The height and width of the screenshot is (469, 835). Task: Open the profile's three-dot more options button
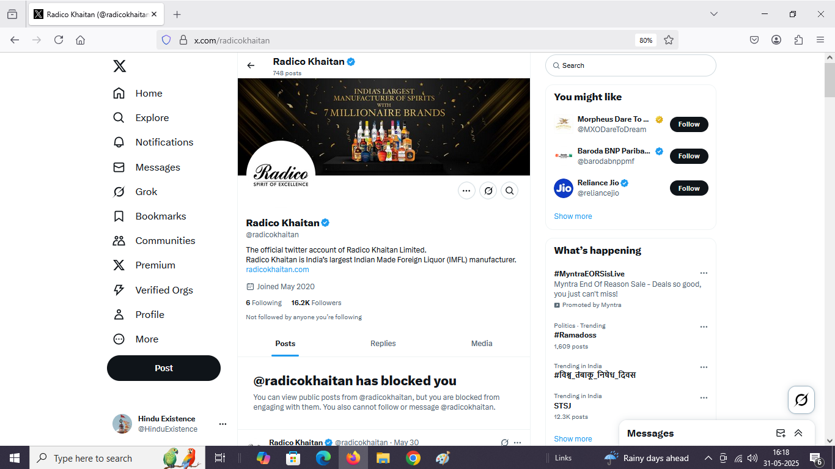[466, 191]
